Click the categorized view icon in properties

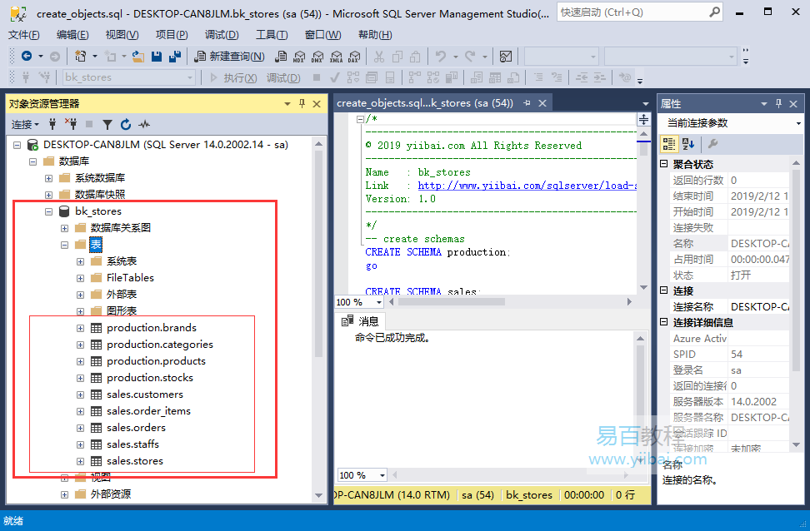(669, 144)
